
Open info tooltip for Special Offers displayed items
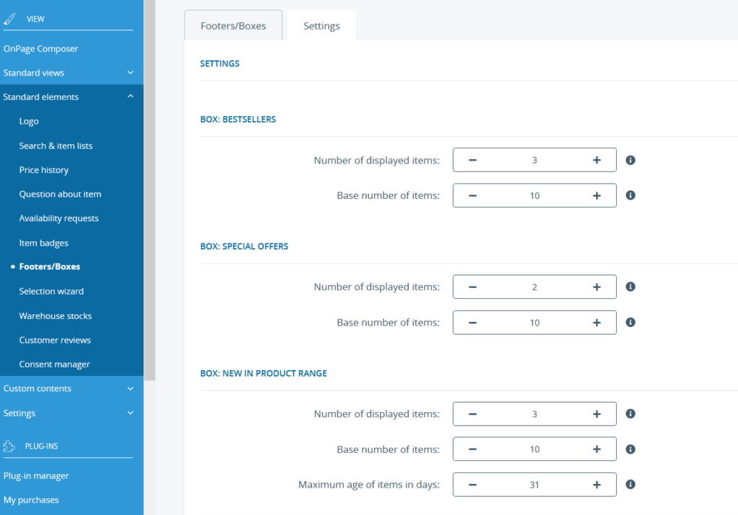pyautogui.click(x=631, y=287)
